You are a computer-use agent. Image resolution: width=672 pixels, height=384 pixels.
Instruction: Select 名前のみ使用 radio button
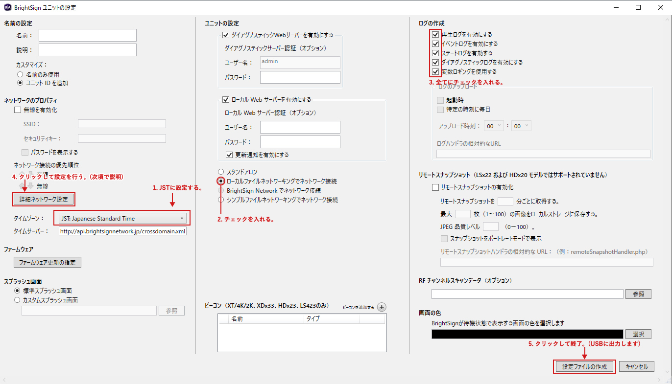pos(20,74)
